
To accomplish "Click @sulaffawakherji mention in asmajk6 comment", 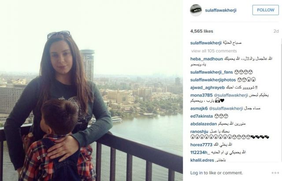I will click(x=226, y=109).
